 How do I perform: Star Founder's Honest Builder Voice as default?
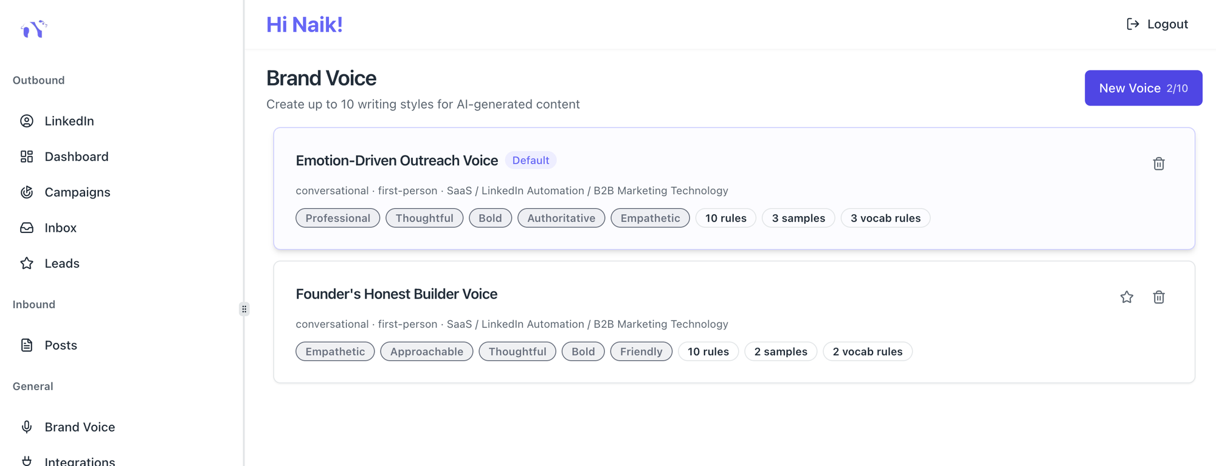1127,297
